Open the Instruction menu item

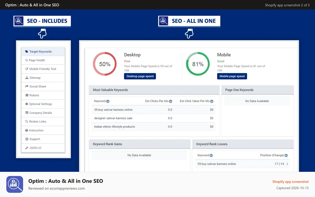[43, 131]
